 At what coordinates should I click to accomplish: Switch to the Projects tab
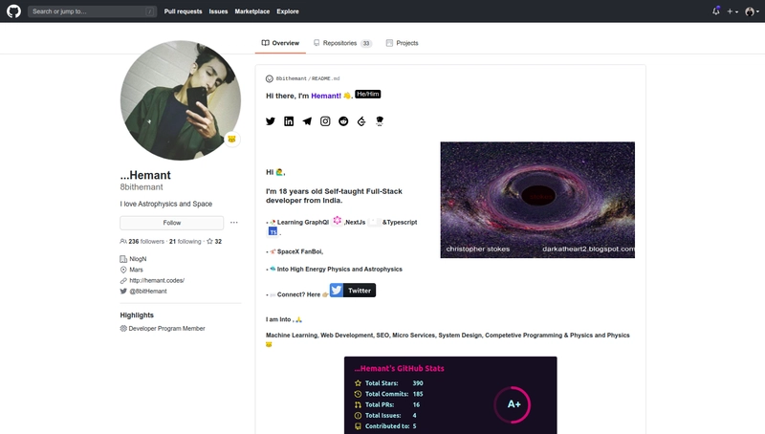[402, 43]
